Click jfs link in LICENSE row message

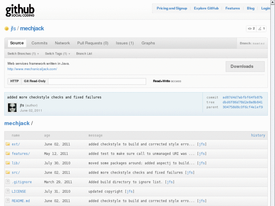point(130,192)
